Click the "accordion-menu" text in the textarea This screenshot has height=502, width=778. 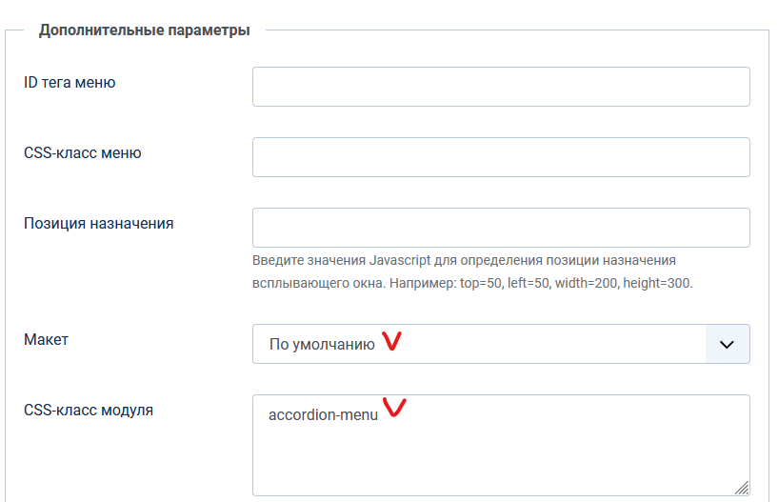tap(323, 415)
